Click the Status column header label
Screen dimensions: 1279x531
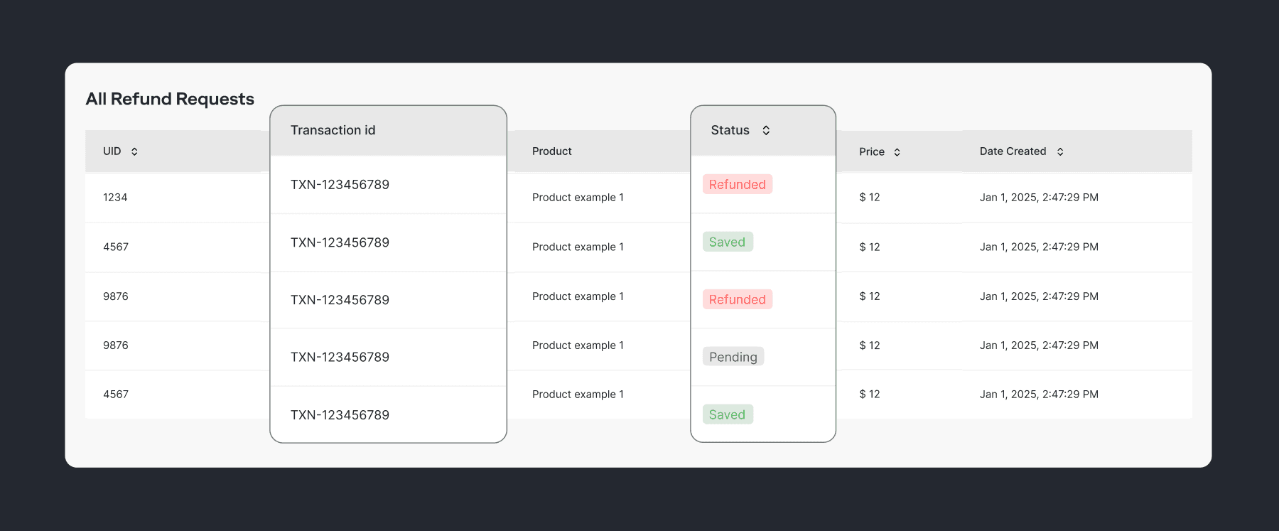coord(730,130)
